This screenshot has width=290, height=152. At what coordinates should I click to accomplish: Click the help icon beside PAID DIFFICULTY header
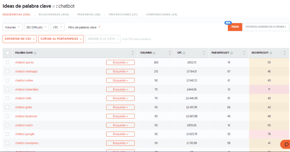point(232,53)
